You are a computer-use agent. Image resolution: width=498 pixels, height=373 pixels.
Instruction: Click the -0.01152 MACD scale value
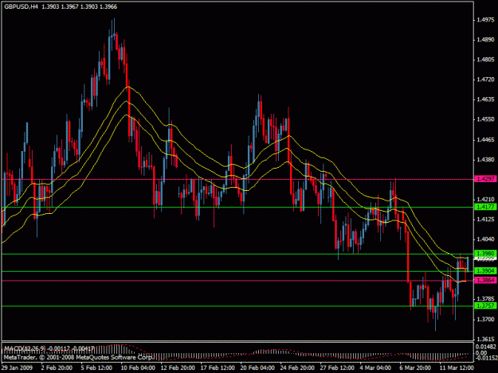(x=486, y=358)
